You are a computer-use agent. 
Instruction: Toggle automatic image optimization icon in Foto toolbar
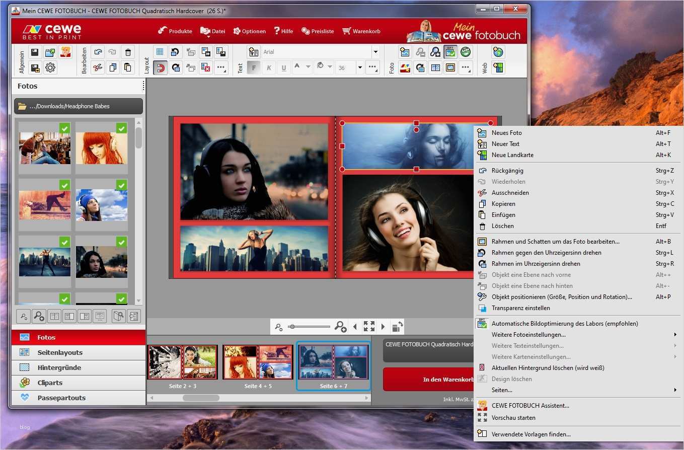(x=450, y=52)
